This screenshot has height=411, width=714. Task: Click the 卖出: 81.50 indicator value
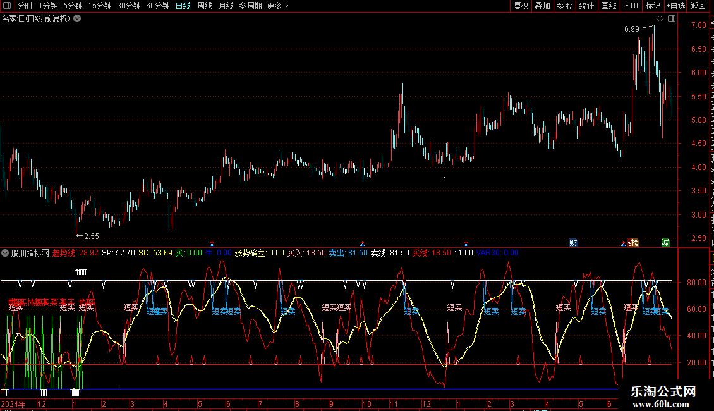tap(348, 253)
